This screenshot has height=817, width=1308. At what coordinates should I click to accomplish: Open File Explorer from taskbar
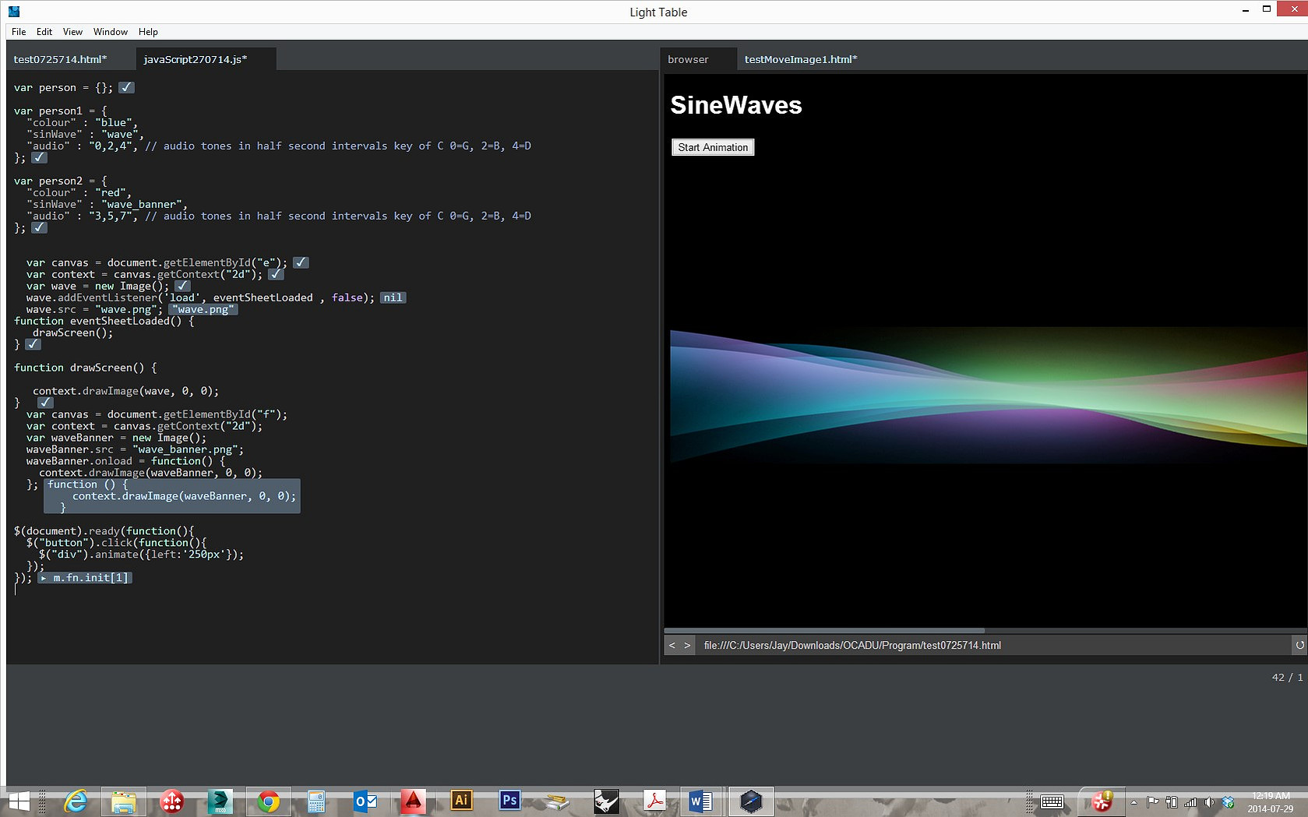coord(124,801)
